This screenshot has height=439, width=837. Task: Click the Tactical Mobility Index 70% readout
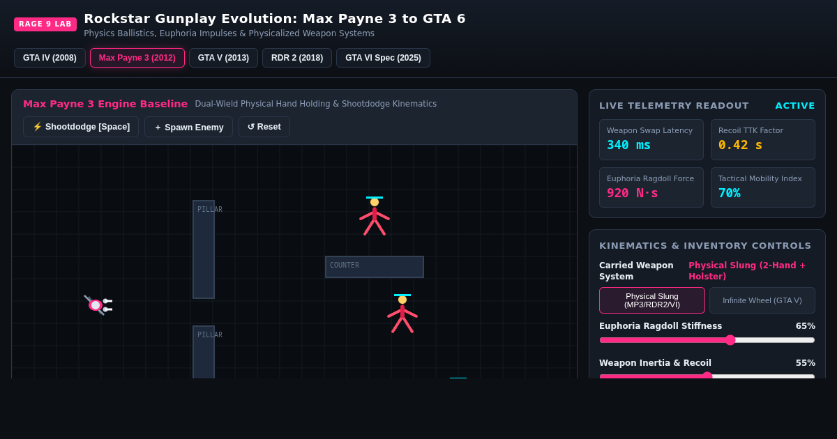click(x=763, y=186)
